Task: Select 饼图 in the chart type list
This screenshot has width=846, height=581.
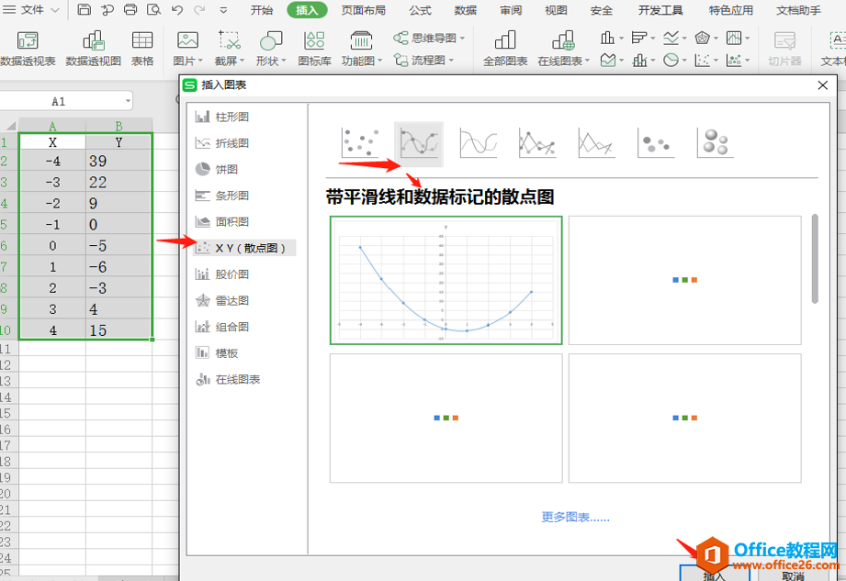Action: 244,169
